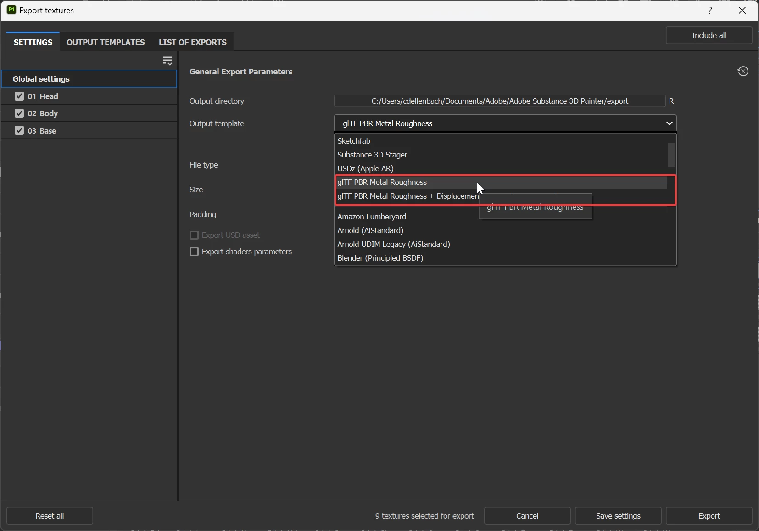
Task: Click the R button beside output directory
Action: pyautogui.click(x=671, y=101)
